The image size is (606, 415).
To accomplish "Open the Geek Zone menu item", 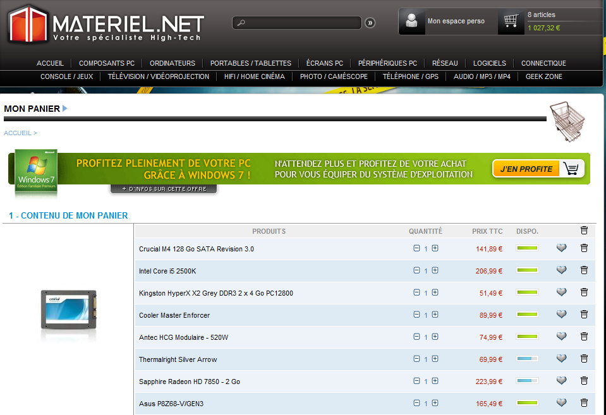I will 543,76.
